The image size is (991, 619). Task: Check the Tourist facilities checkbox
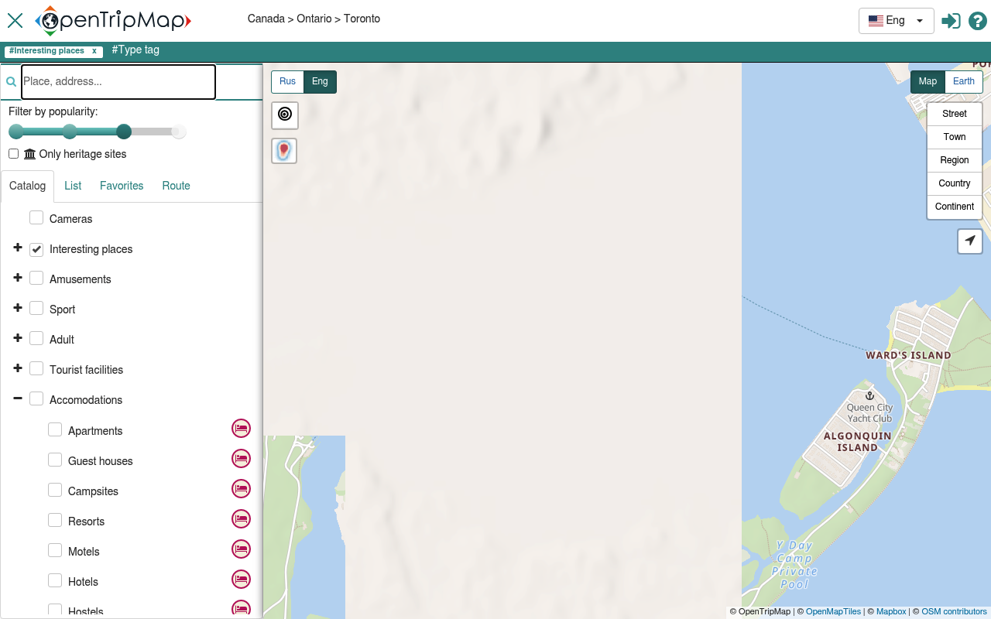pyautogui.click(x=36, y=368)
